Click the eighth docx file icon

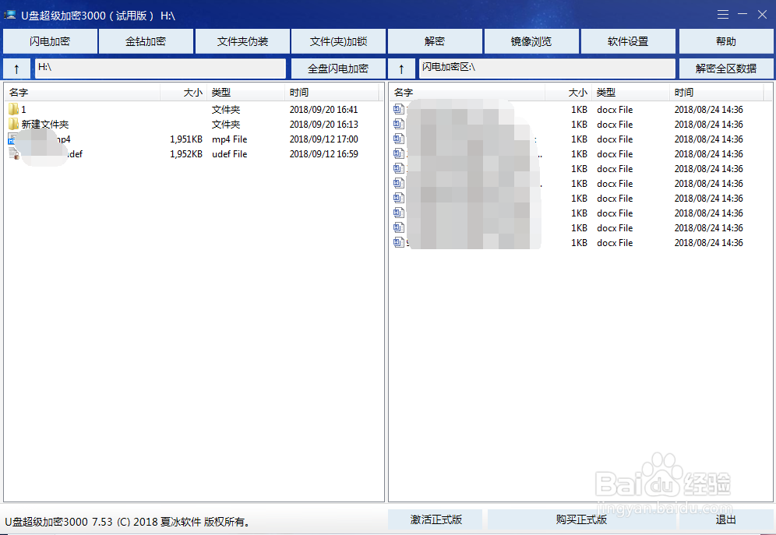click(x=398, y=213)
